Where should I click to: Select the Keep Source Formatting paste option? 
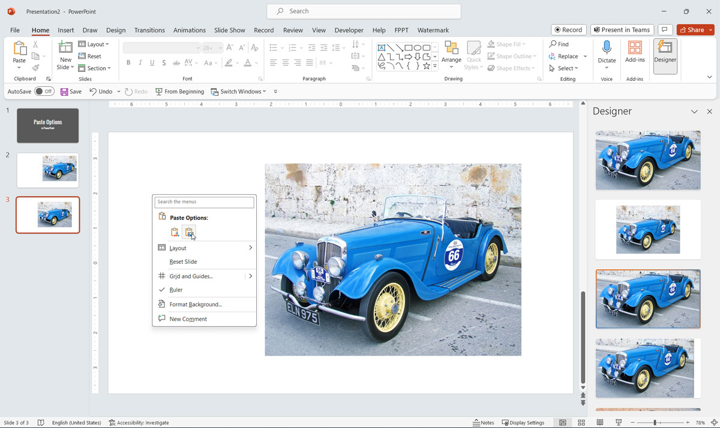click(175, 231)
